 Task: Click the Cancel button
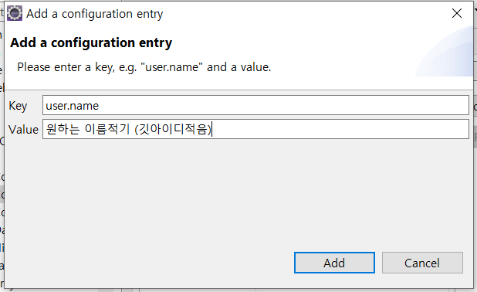tap(422, 263)
